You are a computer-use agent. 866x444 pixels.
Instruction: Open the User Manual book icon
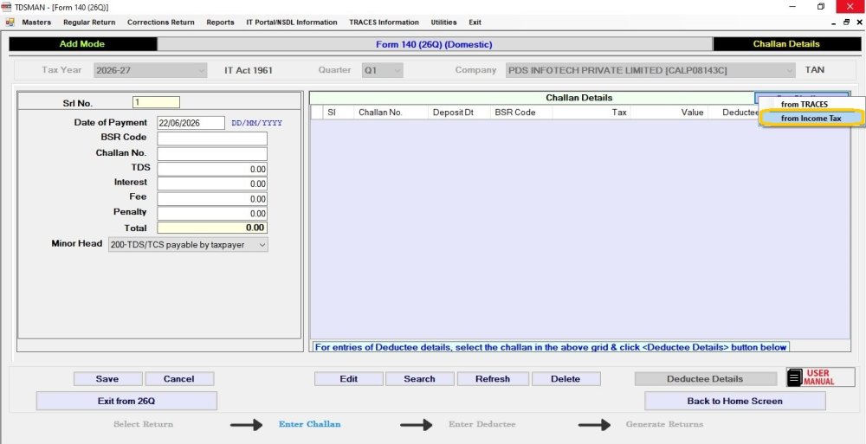795,377
